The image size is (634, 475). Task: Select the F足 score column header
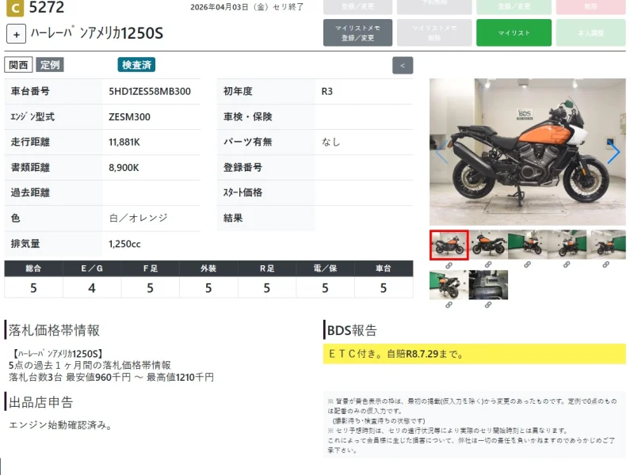tap(150, 268)
